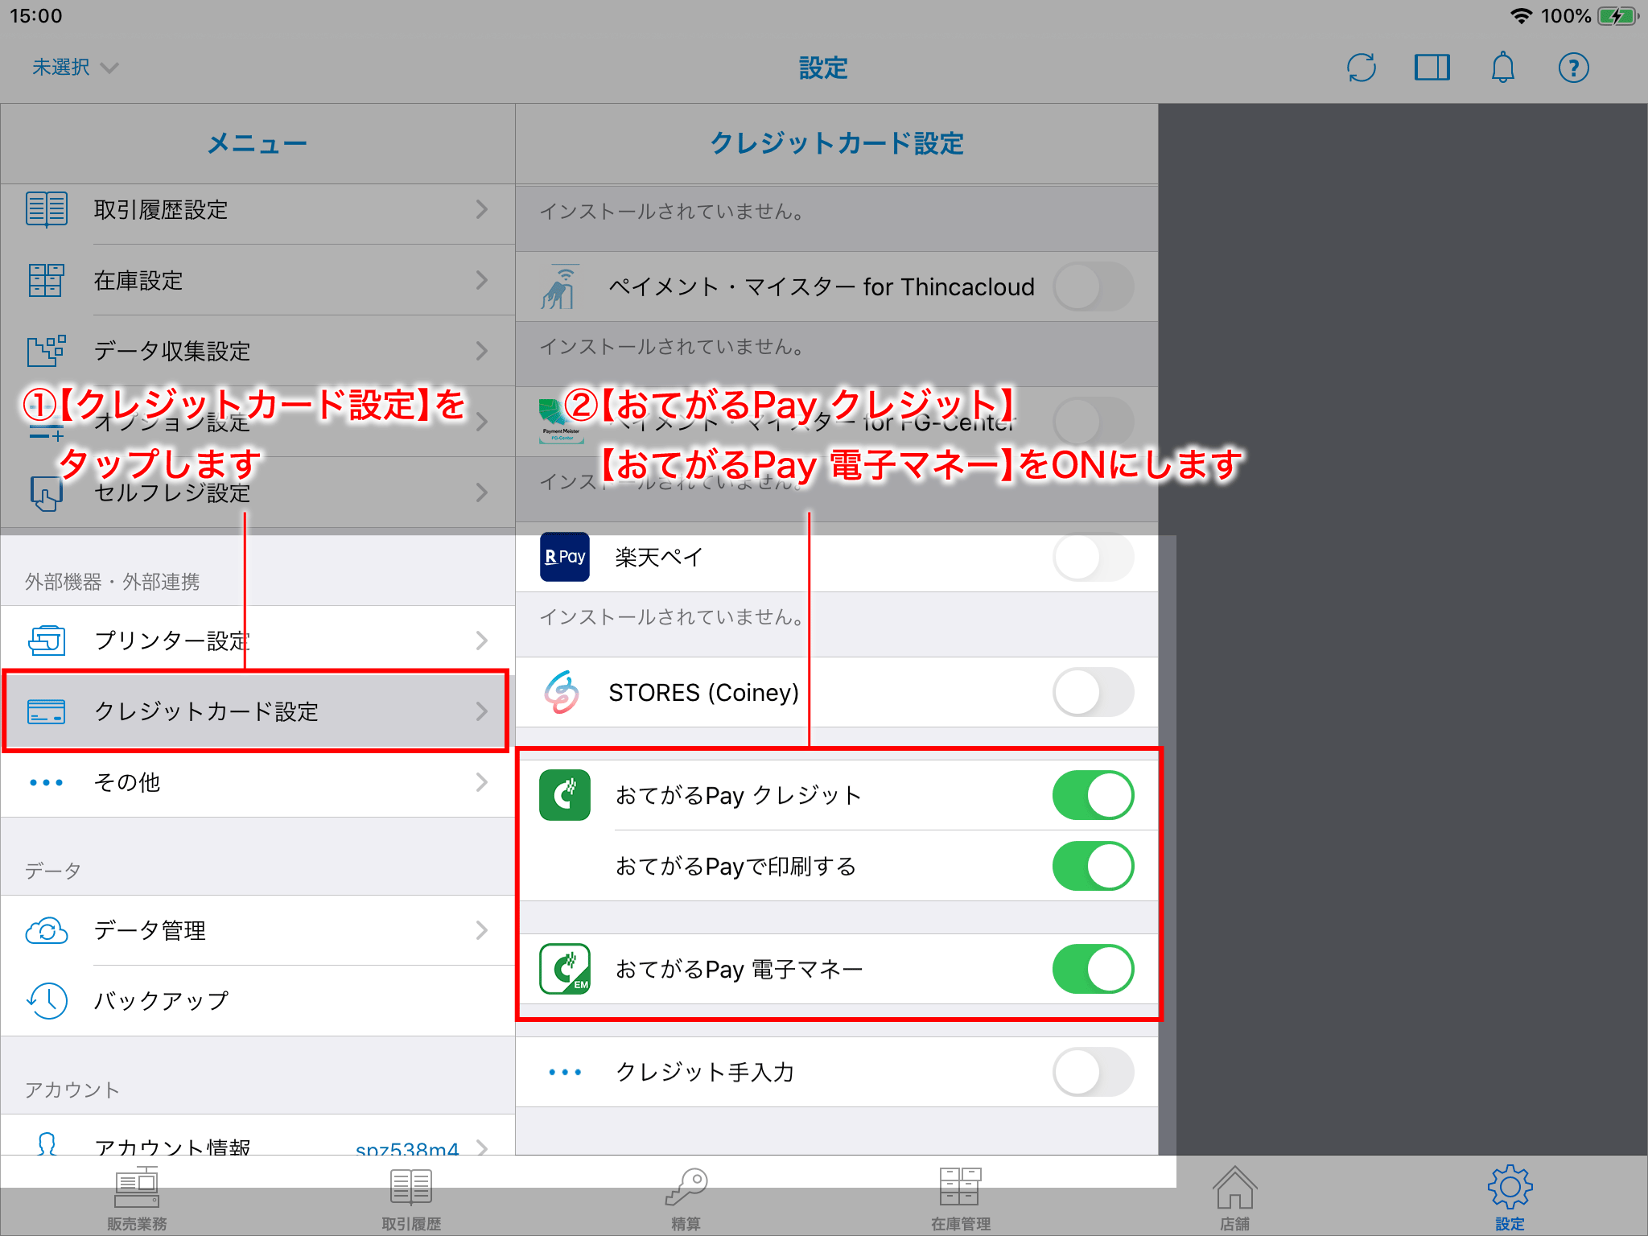
Task: Toggle the split panel view icon
Action: (x=1432, y=68)
